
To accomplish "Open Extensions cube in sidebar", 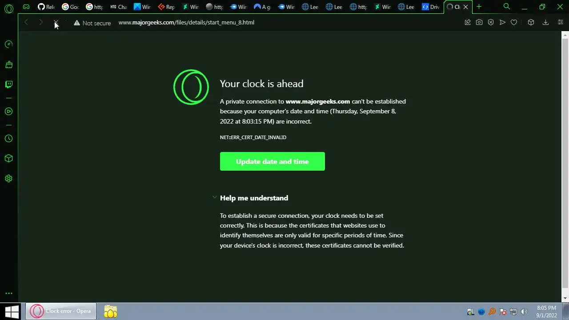I will click(x=8, y=158).
